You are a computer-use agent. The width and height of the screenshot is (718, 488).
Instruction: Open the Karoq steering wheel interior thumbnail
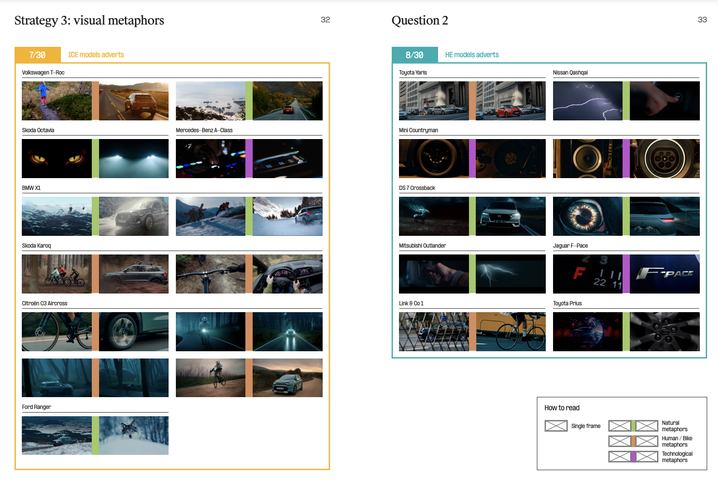coord(288,274)
